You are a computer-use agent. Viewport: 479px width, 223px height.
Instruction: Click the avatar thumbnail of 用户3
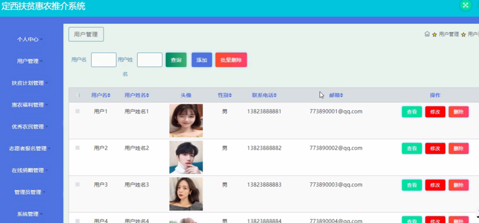tap(186, 194)
